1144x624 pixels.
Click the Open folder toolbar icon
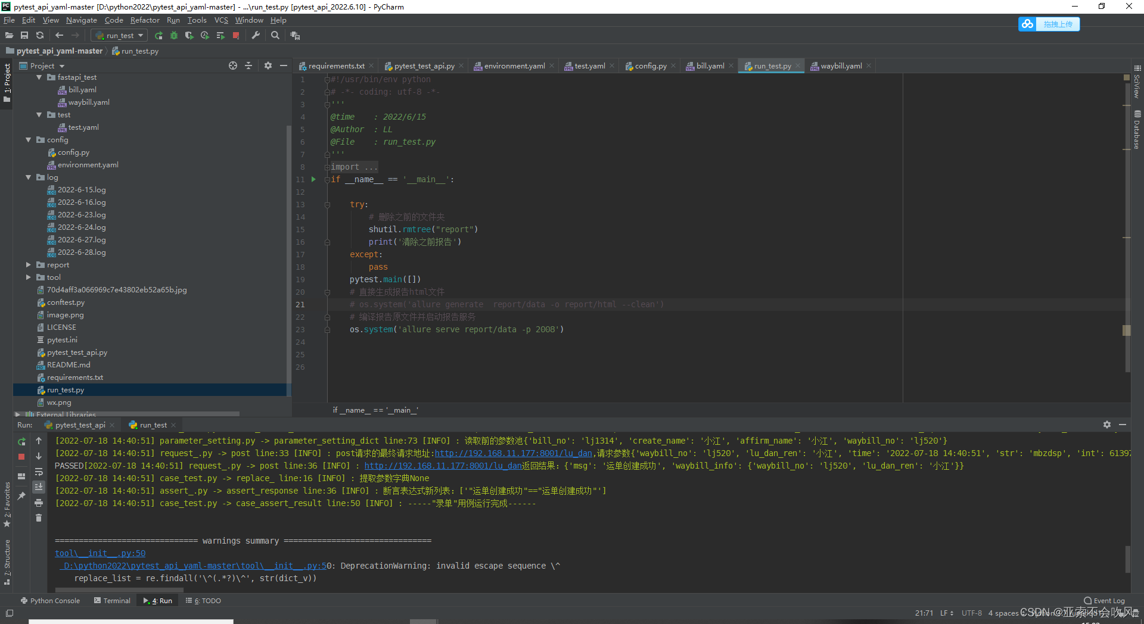[9, 36]
